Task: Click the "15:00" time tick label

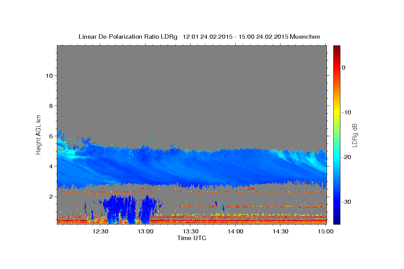Action: (x=326, y=231)
